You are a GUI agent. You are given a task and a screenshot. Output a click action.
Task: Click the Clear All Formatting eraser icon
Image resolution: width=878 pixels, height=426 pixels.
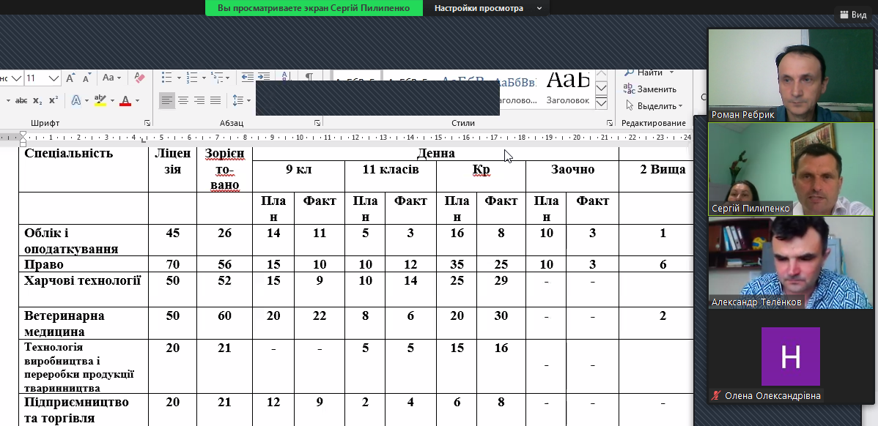pyautogui.click(x=140, y=78)
